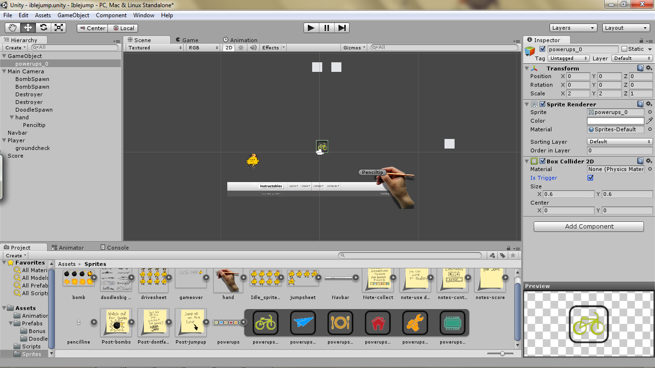The height and width of the screenshot is (368, 655).
Task: Open the Transform component help icon
Action: point(641,69)
